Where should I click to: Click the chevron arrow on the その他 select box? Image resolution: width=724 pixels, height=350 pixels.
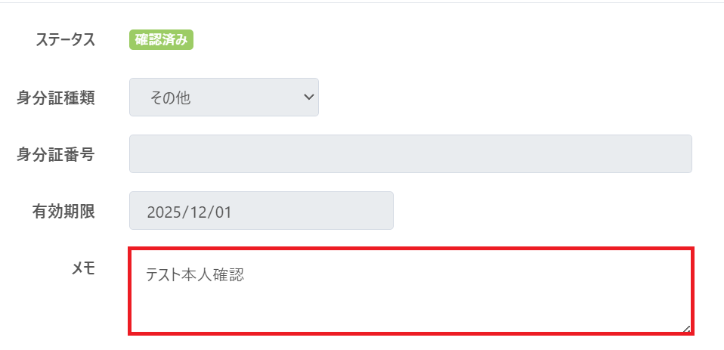308,97
